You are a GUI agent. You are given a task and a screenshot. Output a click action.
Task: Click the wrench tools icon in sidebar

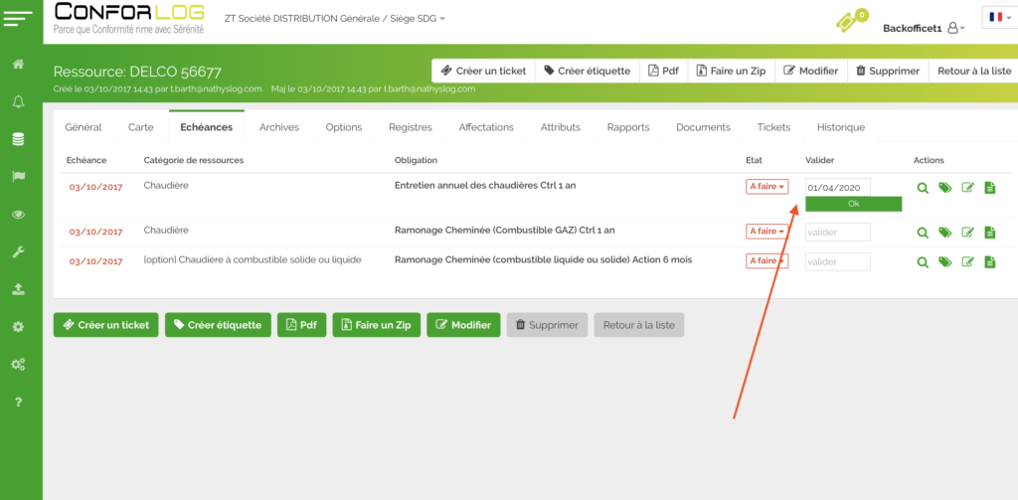(x=18, y=252)
